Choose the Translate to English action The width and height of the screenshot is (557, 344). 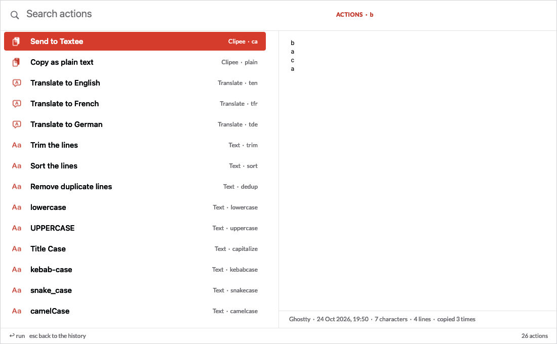[x=135, y=83]
